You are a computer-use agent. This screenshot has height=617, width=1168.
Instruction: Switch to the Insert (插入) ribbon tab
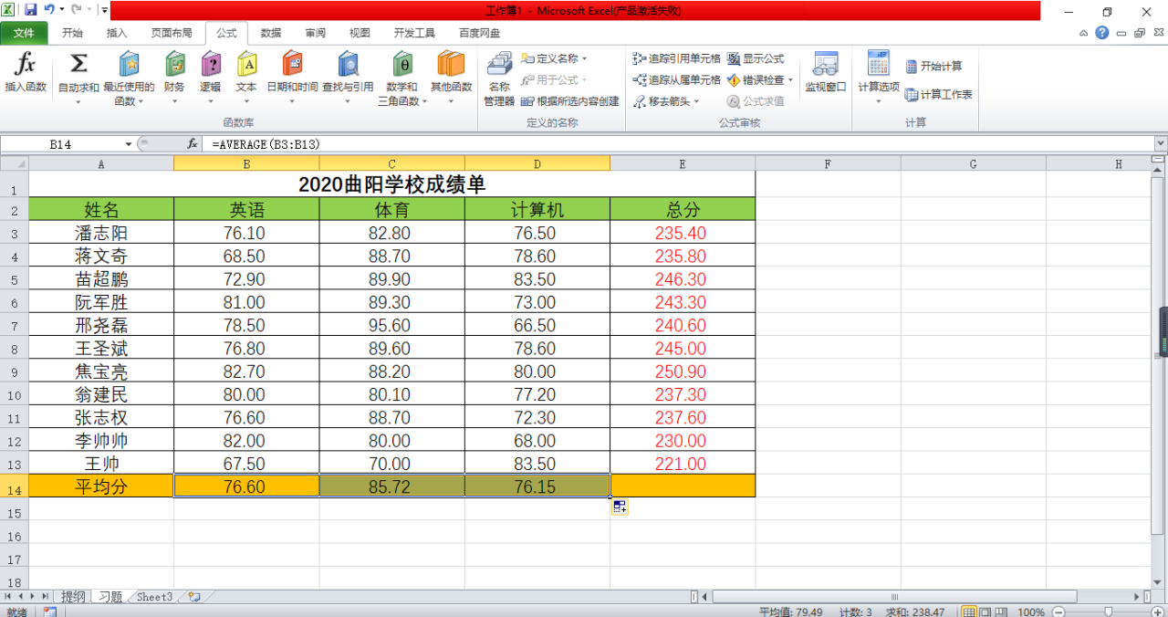pyautogui.click(x=117, y=33)
